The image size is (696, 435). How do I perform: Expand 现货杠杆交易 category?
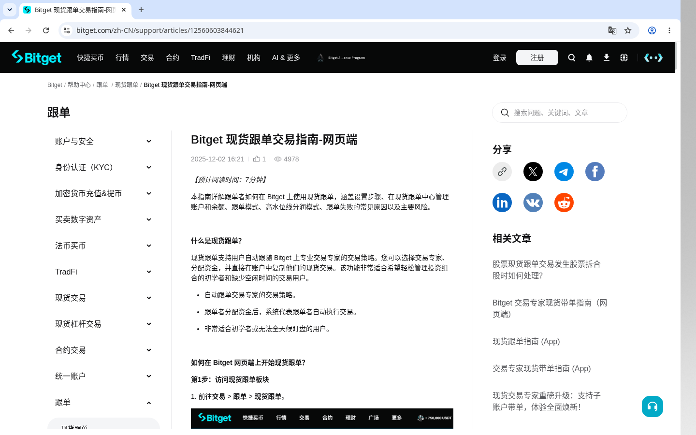[x=103, y=324]
